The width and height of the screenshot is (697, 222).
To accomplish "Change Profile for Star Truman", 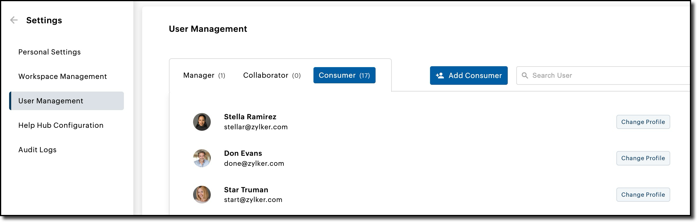I will [x=643, y=195].
